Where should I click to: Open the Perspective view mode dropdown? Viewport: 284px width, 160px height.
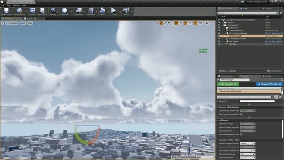12,23
